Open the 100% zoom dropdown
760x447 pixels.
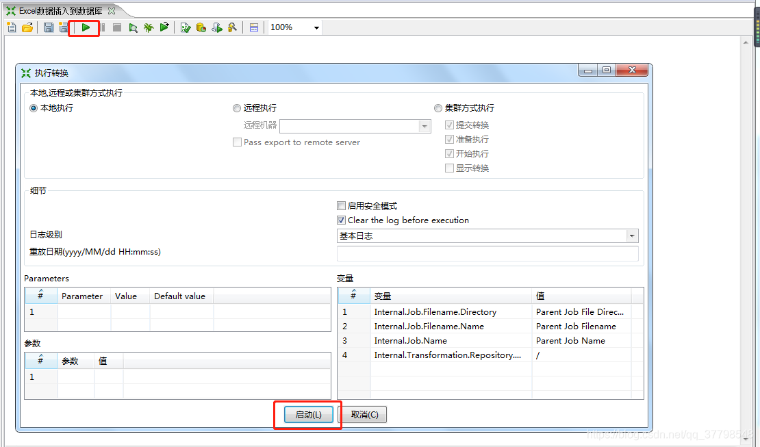316,27
